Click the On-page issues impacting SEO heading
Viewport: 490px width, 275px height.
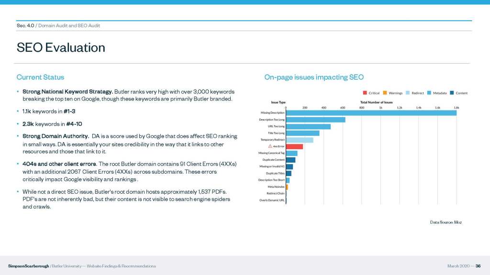pos(314,77)
